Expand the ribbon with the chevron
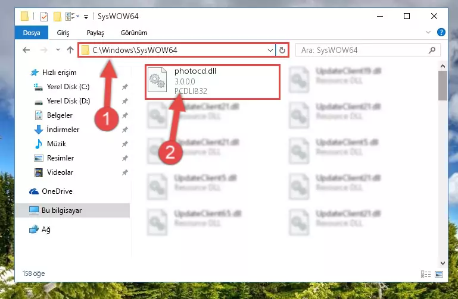 [x=428, y=32]
